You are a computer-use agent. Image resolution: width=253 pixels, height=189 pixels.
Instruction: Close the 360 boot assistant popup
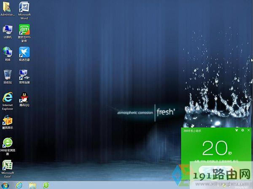coord(248,130)
